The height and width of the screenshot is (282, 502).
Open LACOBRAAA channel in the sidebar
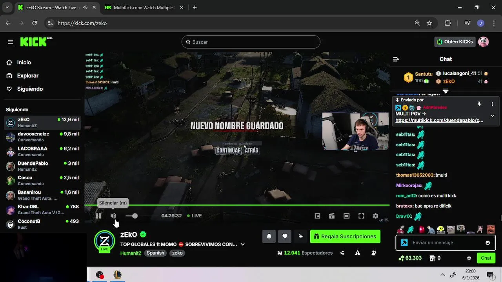pos(42,152)
